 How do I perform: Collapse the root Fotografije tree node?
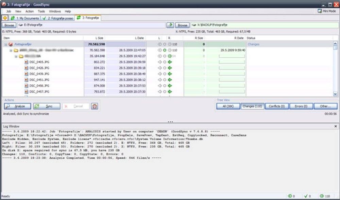click(6, 44)
